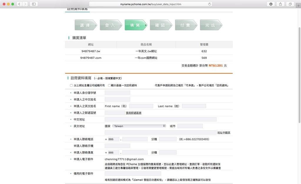Click the 登入 step arrow
The height and width of the screenshot is (184, 301).
(111, 25)
